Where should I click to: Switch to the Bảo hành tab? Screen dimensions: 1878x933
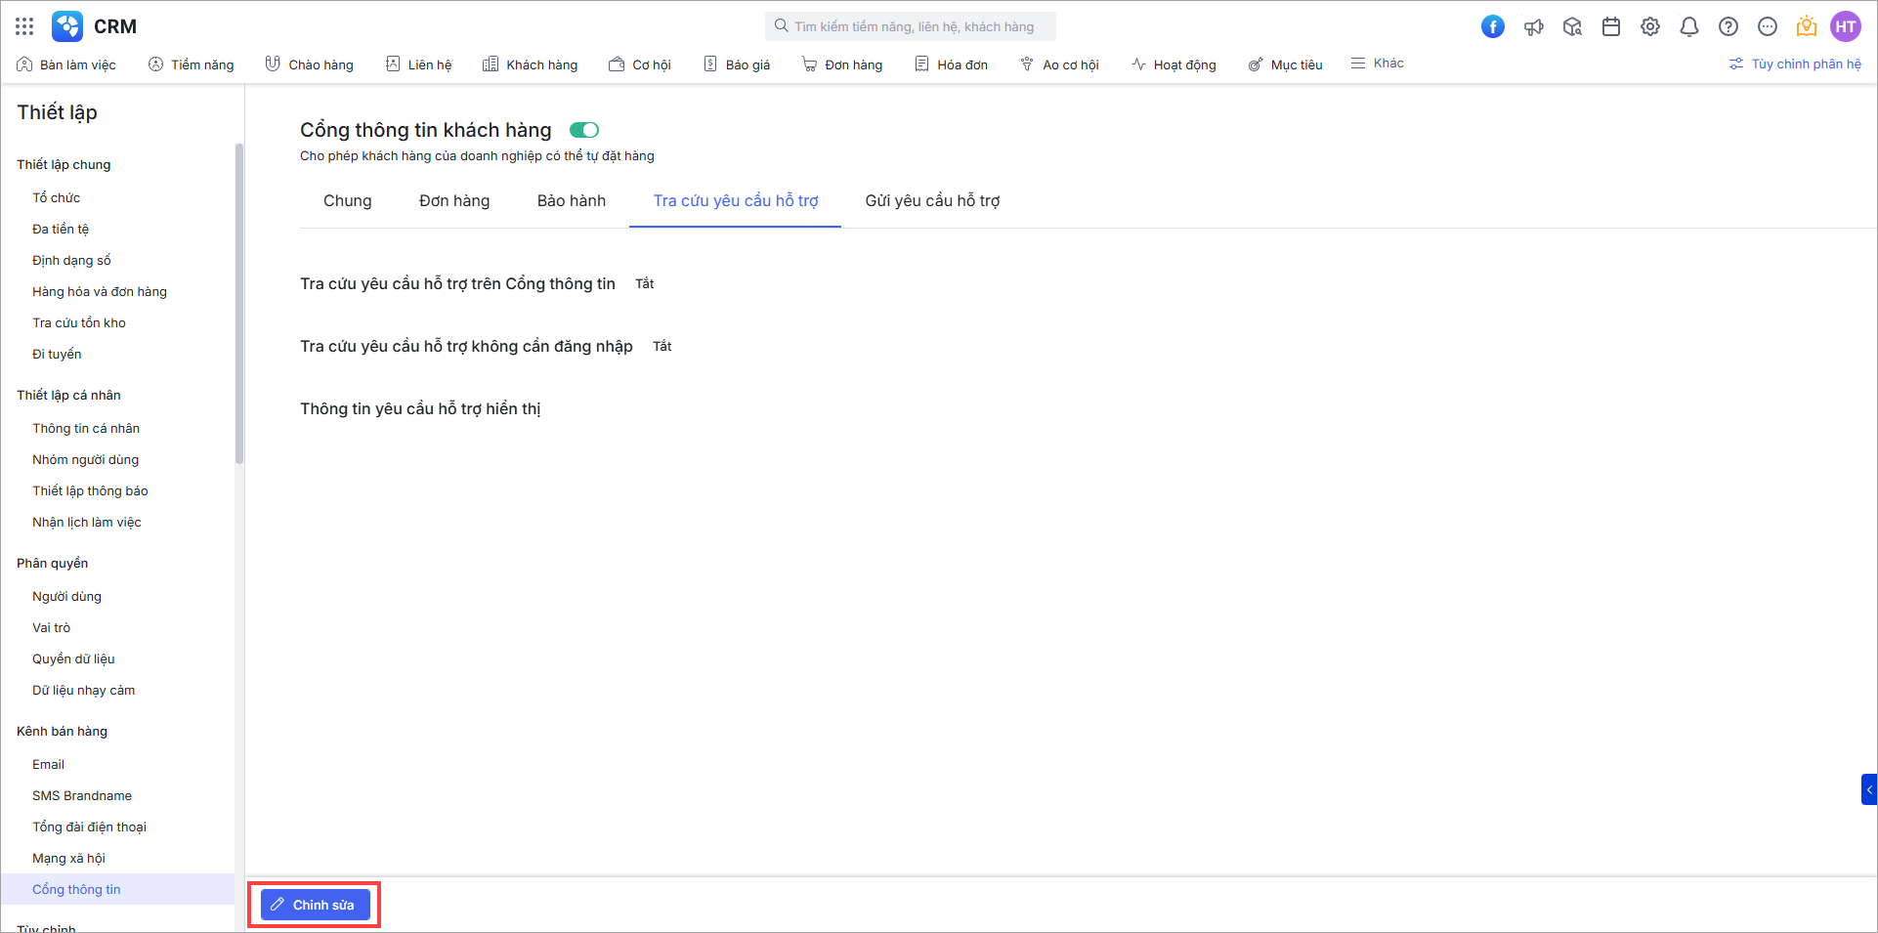572,200
